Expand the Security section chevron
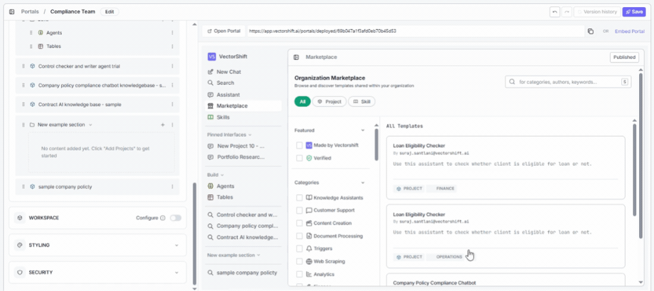Screen dimensions: 654x291 (x=177, y=272)
